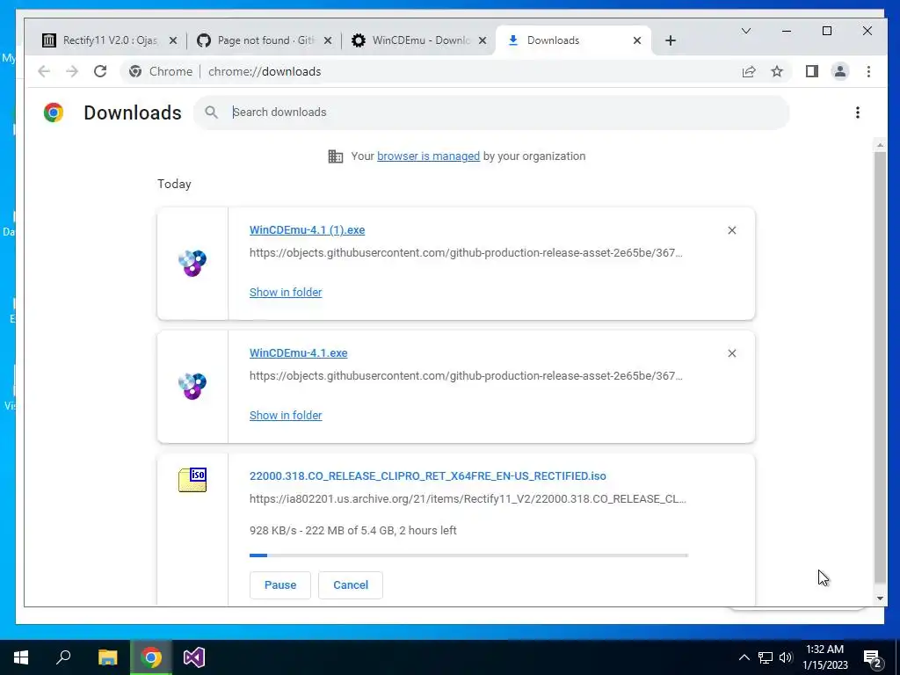900x675 pixels.
Task: Pause the ISO download
Action: (280, 584)
